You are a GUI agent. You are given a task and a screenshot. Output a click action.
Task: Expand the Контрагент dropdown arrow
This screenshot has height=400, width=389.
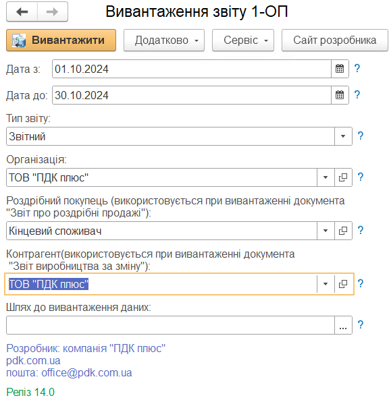tap(326, 284)
